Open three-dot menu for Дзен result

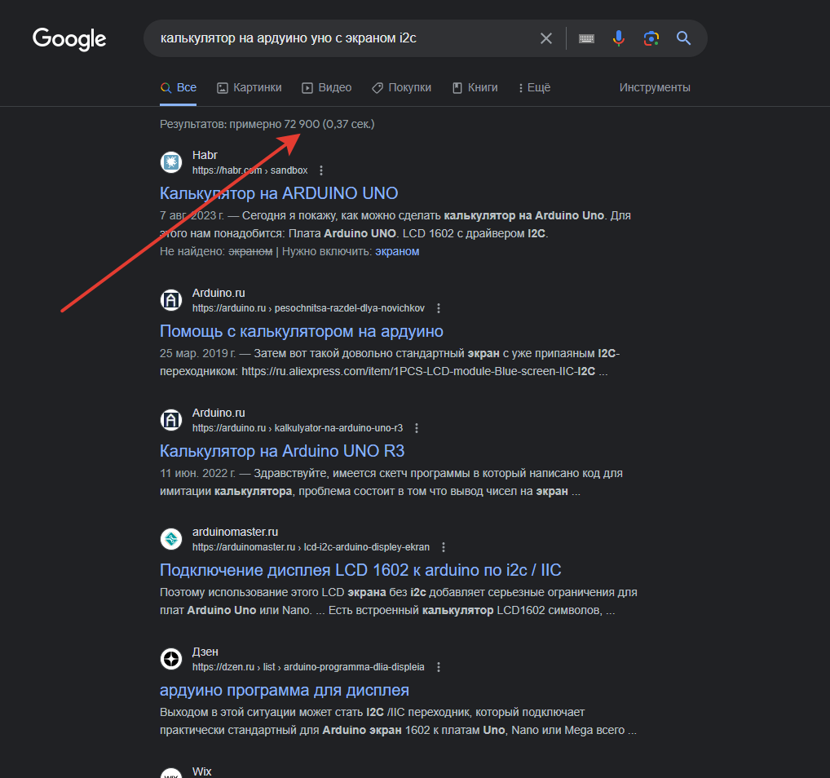pos(439,667)
